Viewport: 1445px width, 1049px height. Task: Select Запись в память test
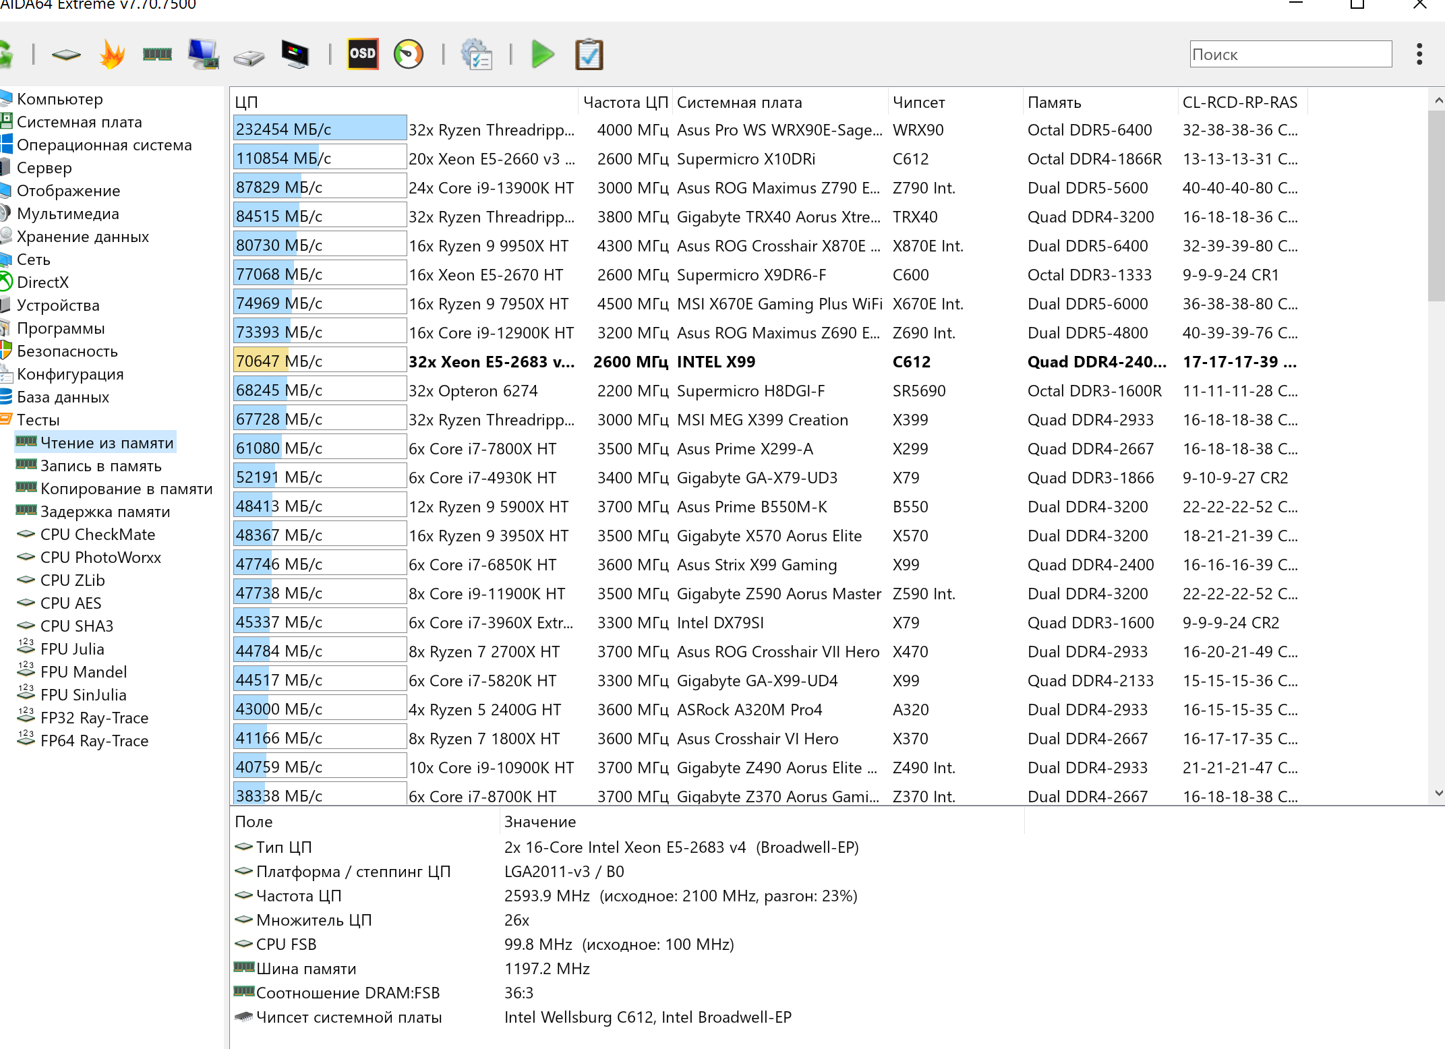click(x=100, y=466)
